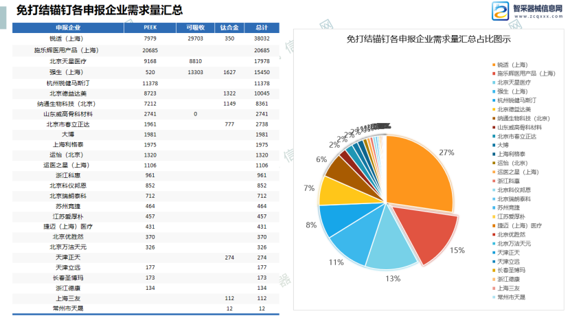
Task: Click table row name 锐适(上海)
Action: pos(67,38)
